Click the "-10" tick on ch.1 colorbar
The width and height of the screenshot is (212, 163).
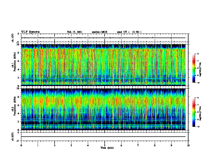198,83
